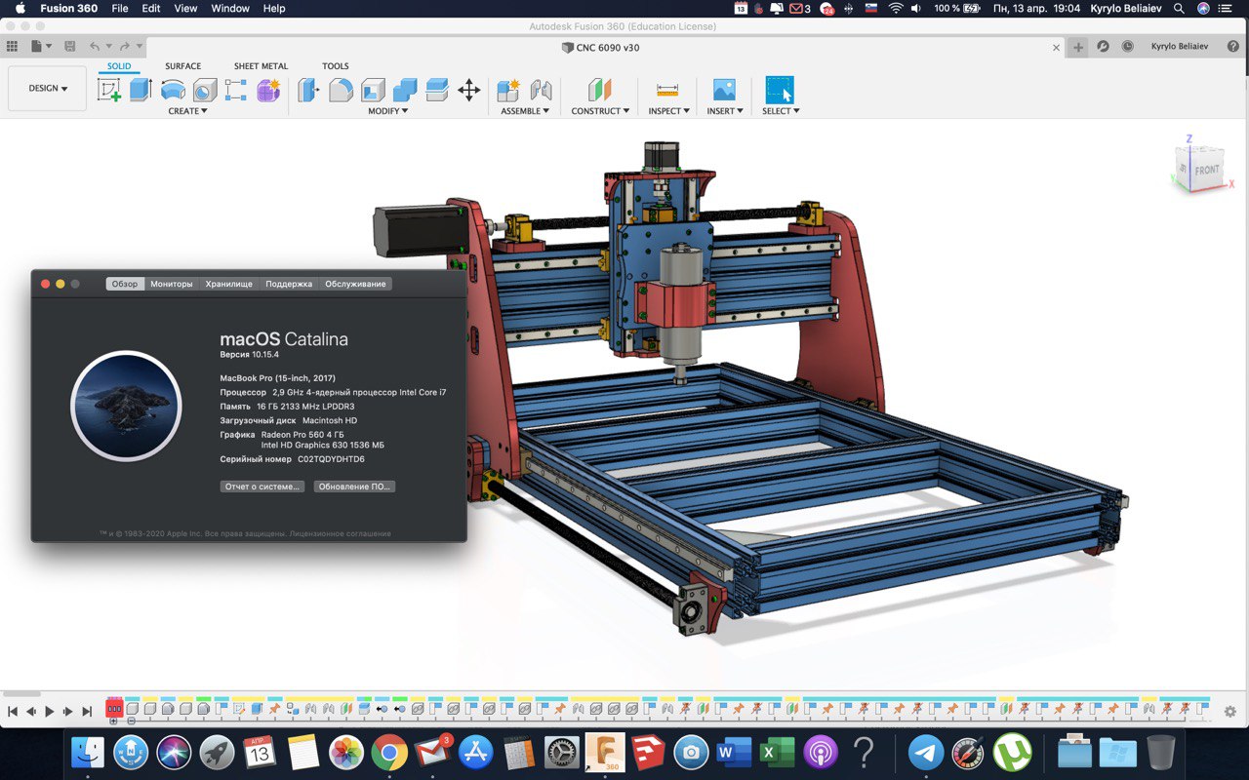Viewport: 1249px width, 780px height.
Task: Select the Measure tool
Action: (667, 91)
